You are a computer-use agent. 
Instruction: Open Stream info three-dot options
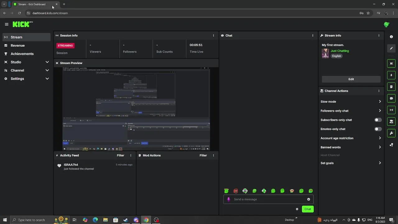(x=379, y=35)
